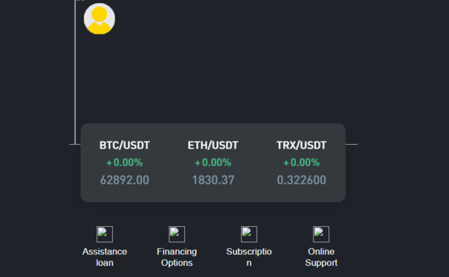Click the green +0.00% under ETH/USDT
Image resolution: width=449 pixels, height=277 pixels.
213,163
